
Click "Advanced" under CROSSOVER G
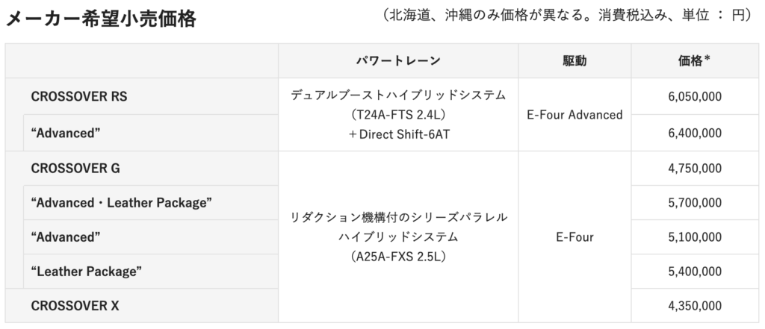[151, 237]
